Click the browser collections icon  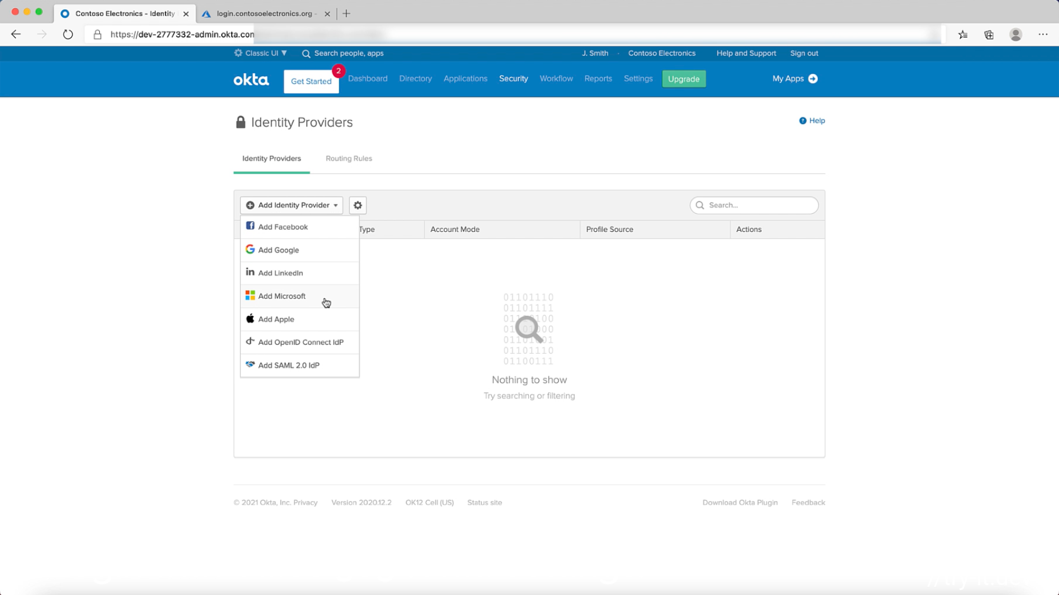[x=989, y=34]
